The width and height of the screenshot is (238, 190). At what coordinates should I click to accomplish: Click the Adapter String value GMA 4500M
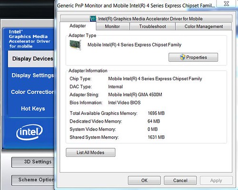coord(135,95)
